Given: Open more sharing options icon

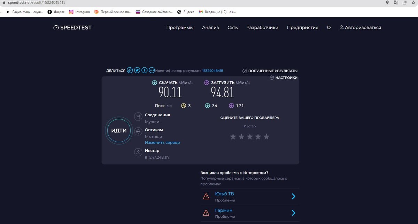Looking at the screenshot, I should [x=152, y=70].
